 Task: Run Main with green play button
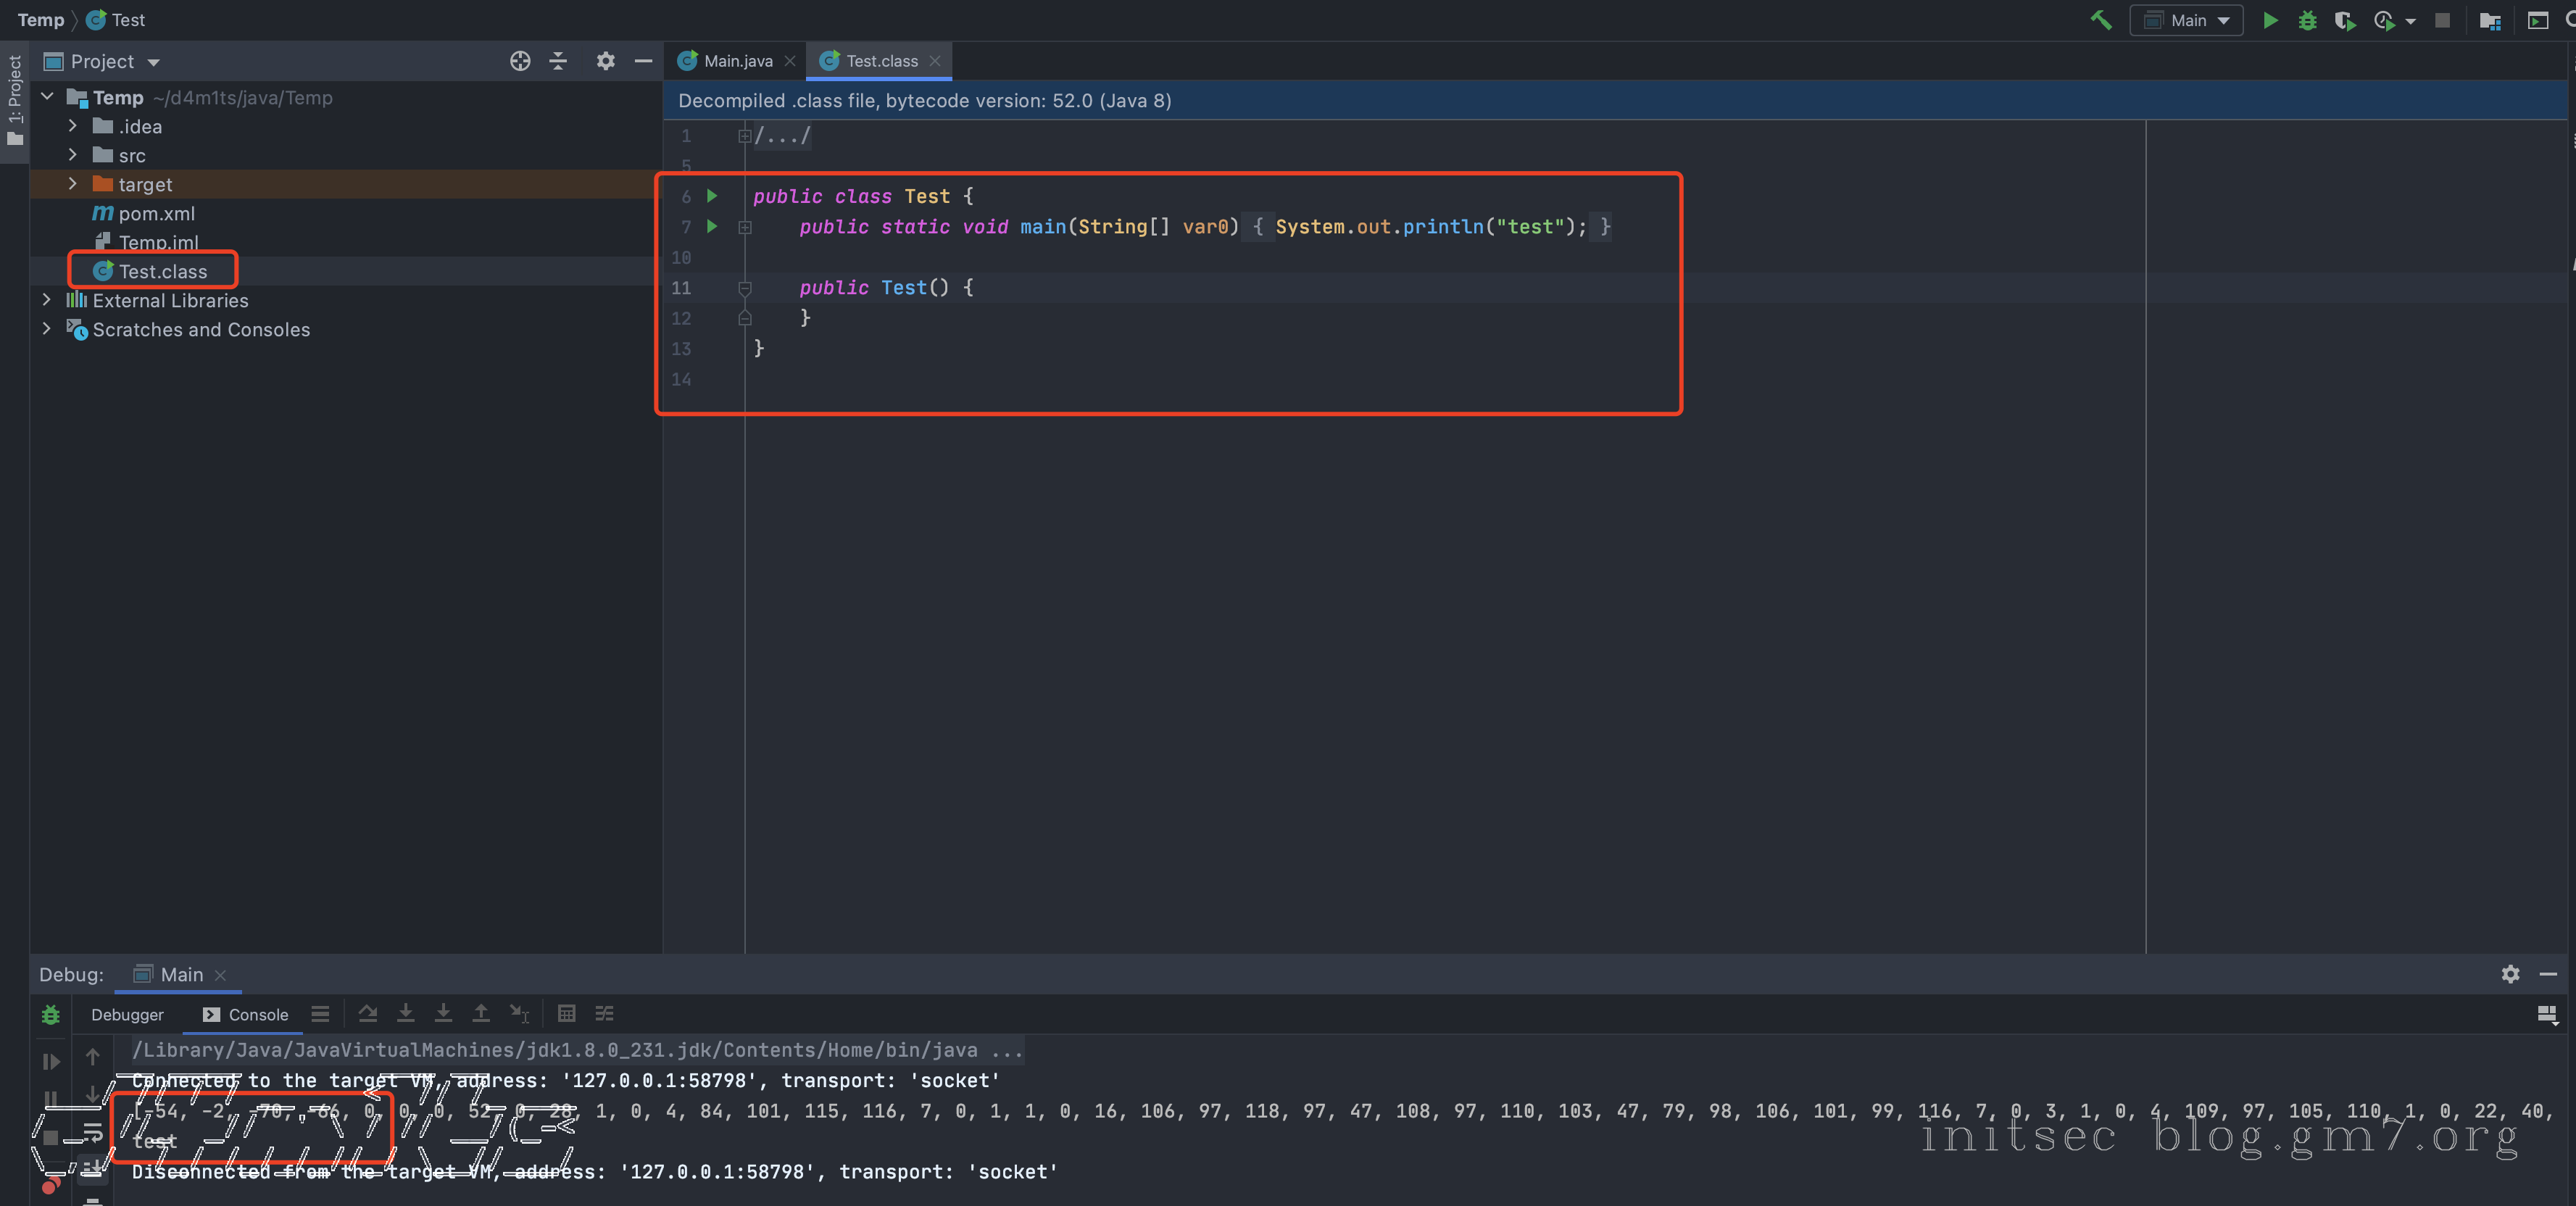[2270, 20]
